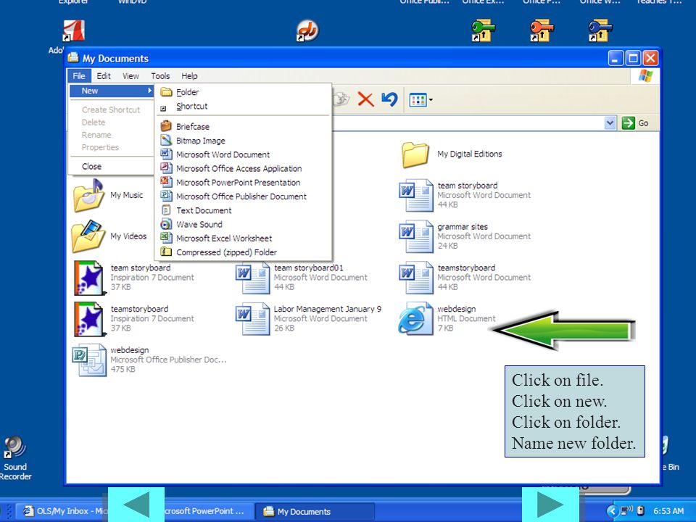Choose Microsoft PowerPoint Presentation entry

[244, 183]
